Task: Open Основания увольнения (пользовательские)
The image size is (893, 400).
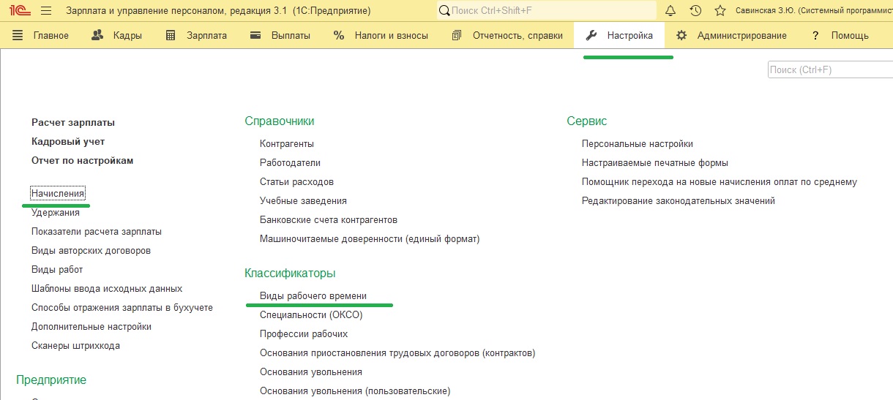Action: [x=355, y=391]
